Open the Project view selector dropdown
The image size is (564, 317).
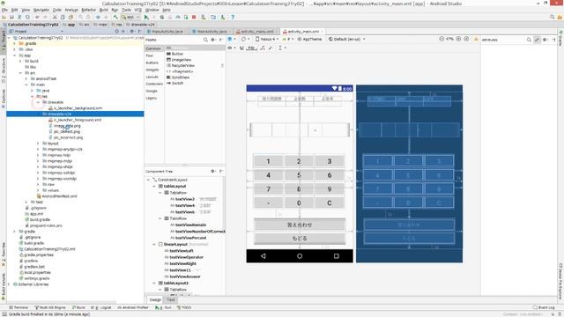[x=36, y=32]
